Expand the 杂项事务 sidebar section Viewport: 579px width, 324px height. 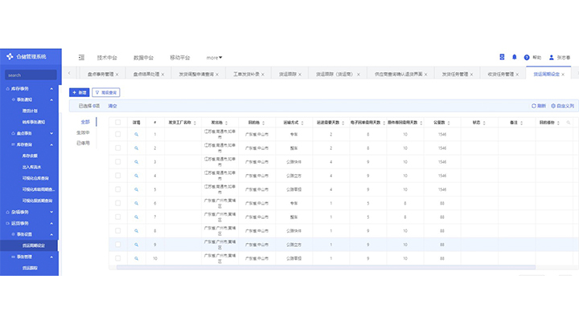tap(51, 211)
